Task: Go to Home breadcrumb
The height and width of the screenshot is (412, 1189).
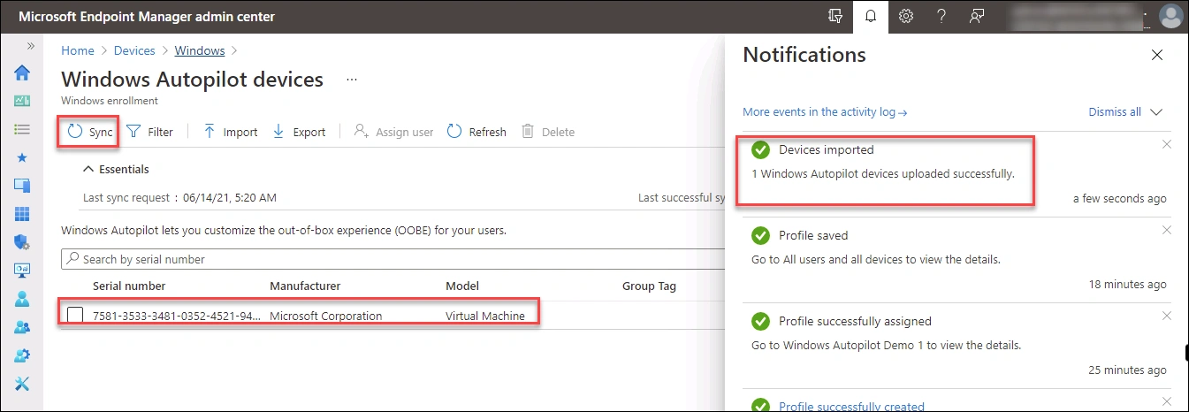Action: pyautogui.click(x=78, y=50)
